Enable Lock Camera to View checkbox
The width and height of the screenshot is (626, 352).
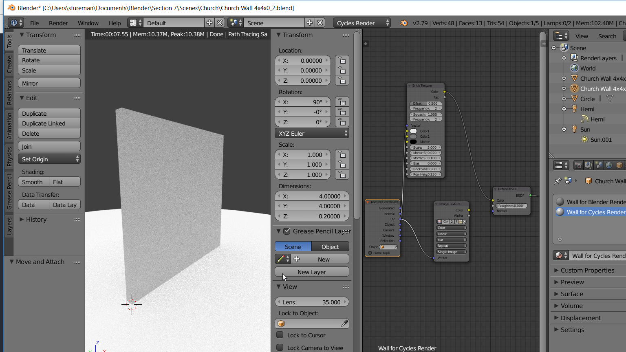pyautogui.click(x=280, y=348)
